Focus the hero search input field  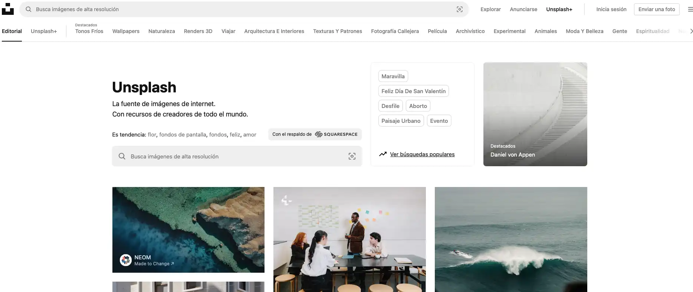click(237, 156)
